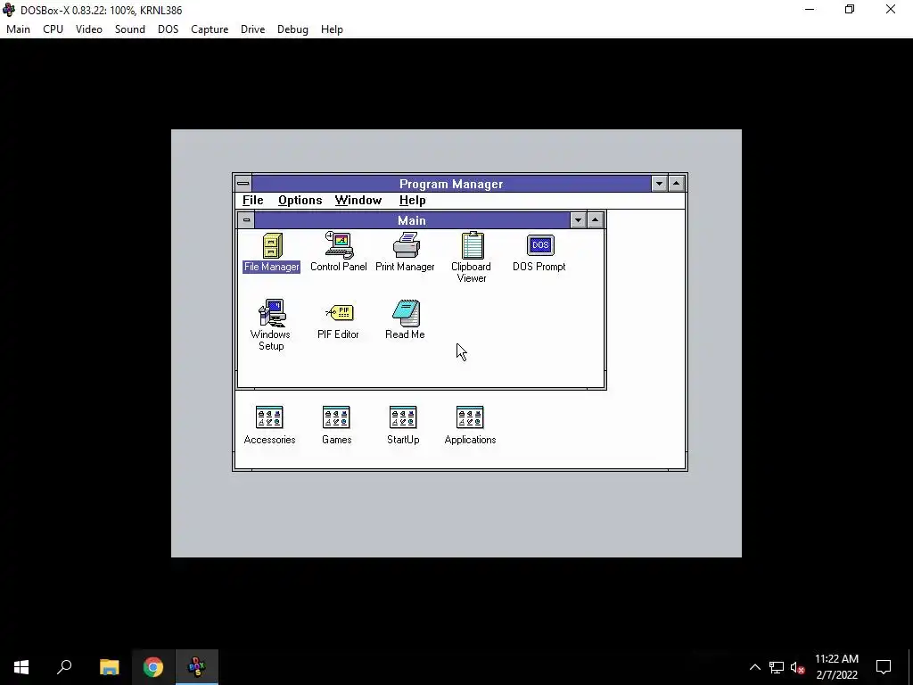Open Program Manager's File menu

[x=252, y=201]
